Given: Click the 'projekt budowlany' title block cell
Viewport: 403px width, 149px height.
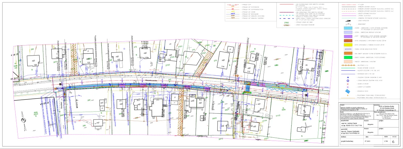Looking at the screenshot, I should pos(347,141).
